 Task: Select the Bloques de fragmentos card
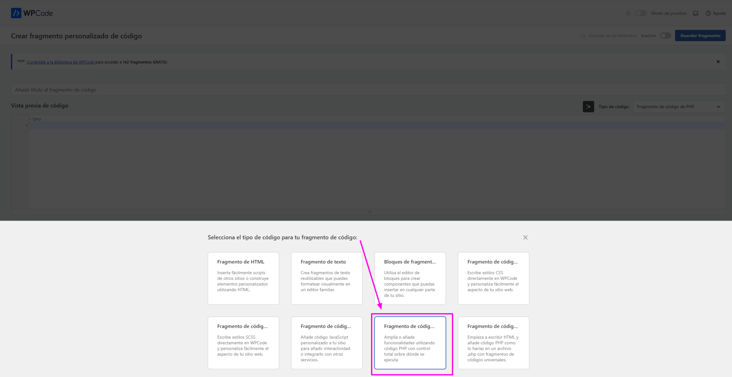410,278
